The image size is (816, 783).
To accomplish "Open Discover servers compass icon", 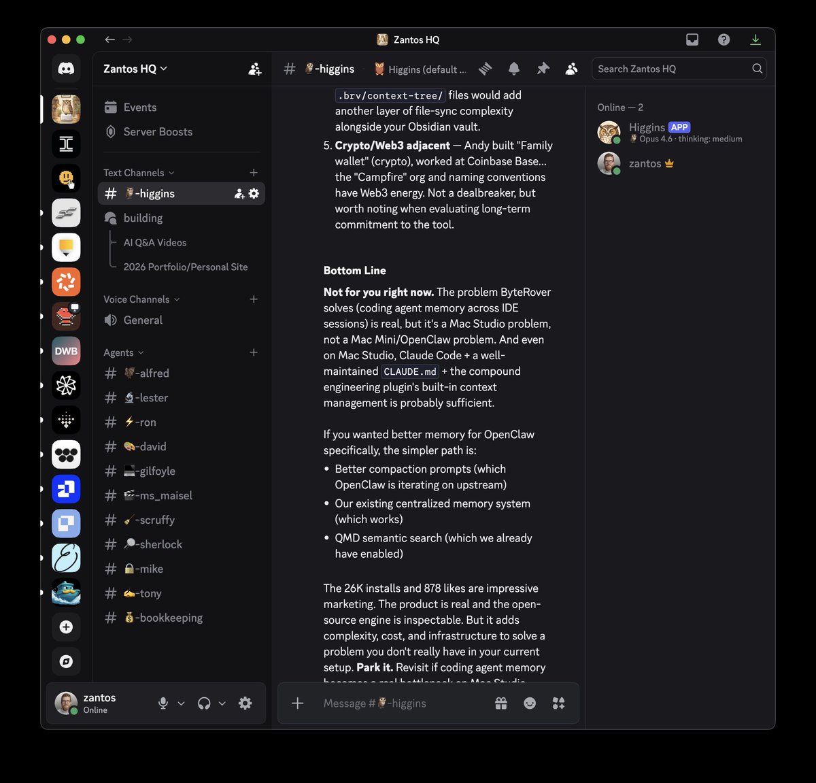I will [66, 661].
